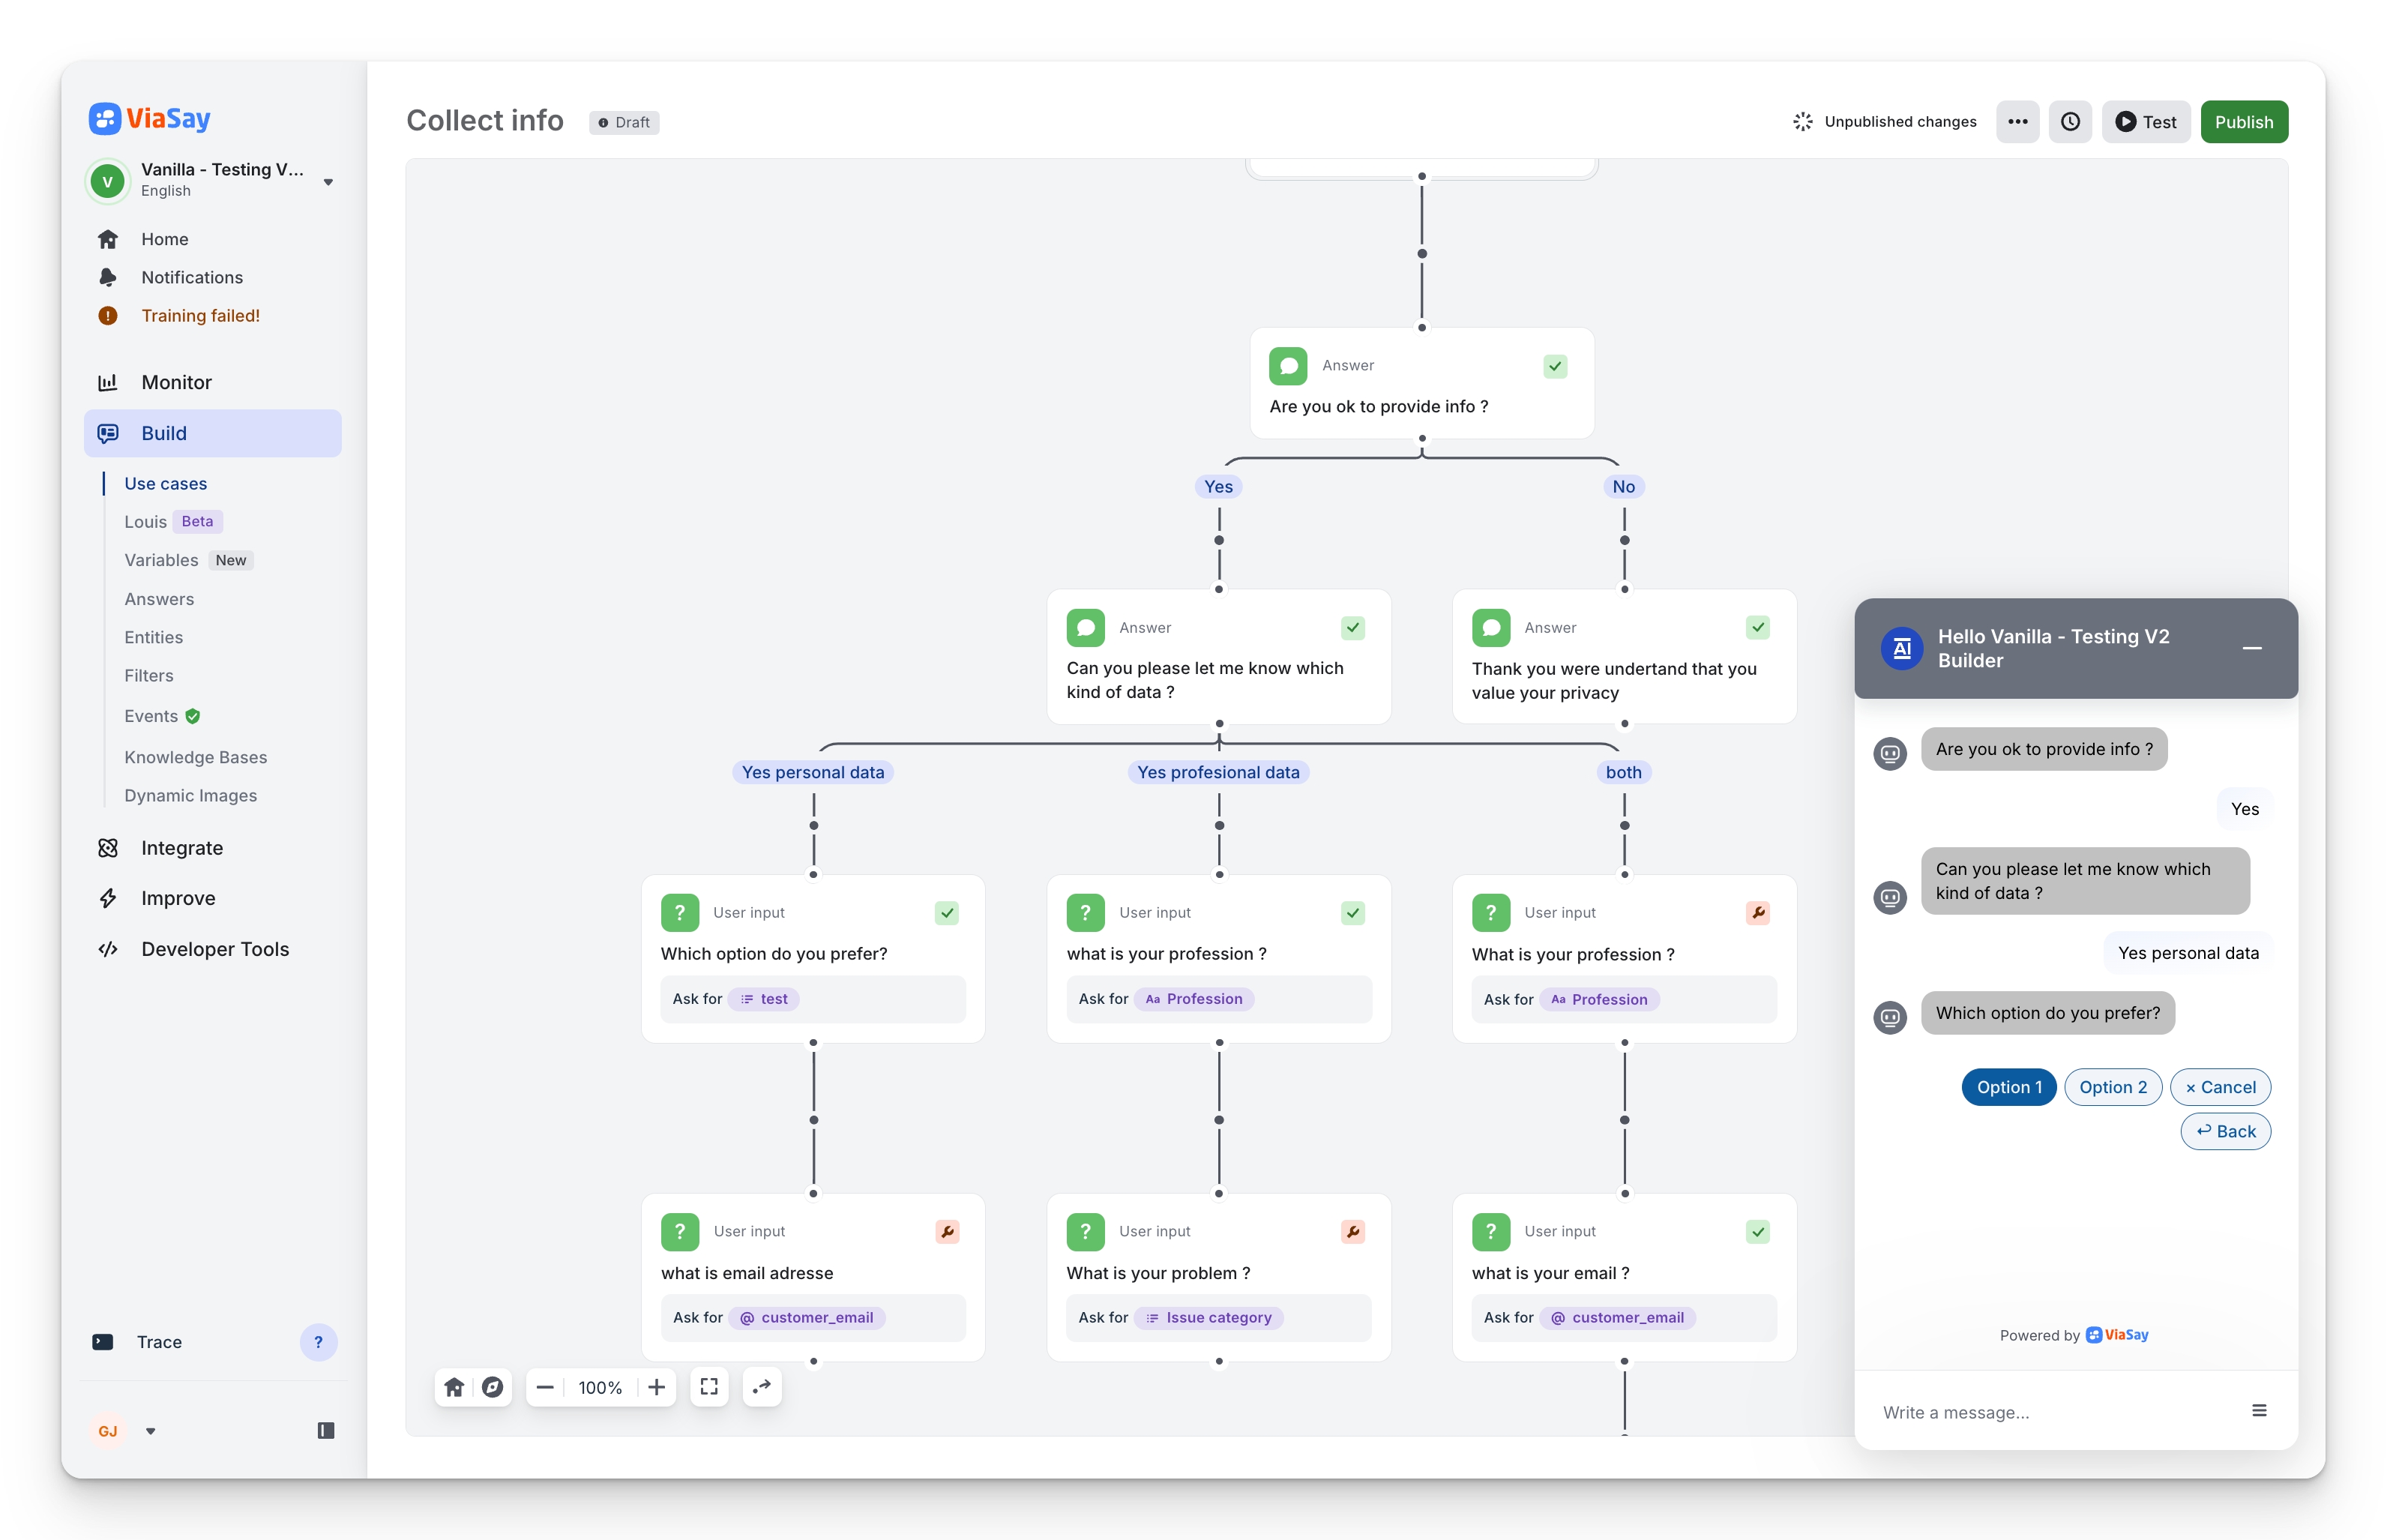Click Powered by ViaSay link
This screenshot has width=2387, height=1540.
2074,1335
